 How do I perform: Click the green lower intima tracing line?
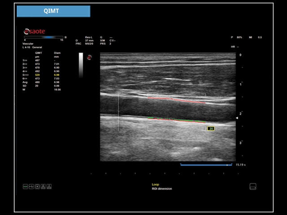(x=175, y=119)
